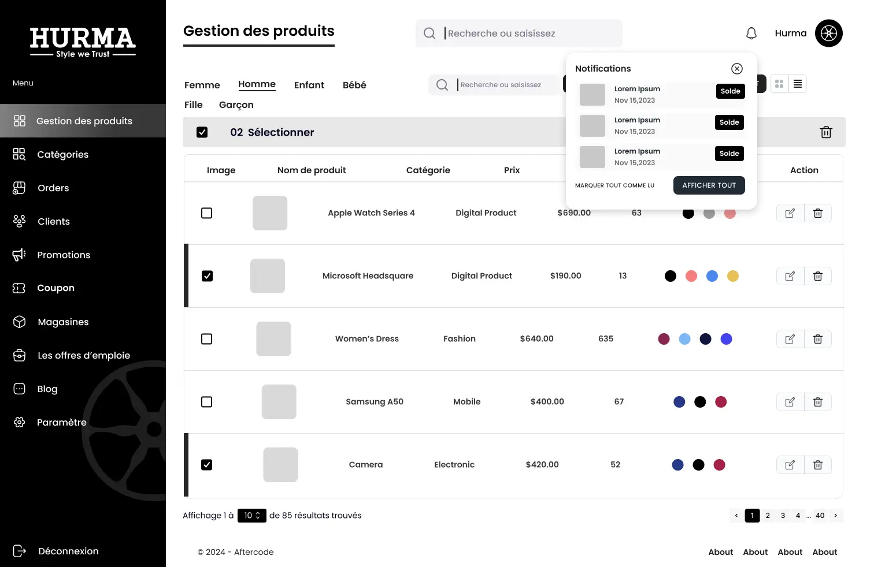This screenshot has height=567, width=874.
Task: Toggle the select-all checkbox
Action: tap(202, 132)
